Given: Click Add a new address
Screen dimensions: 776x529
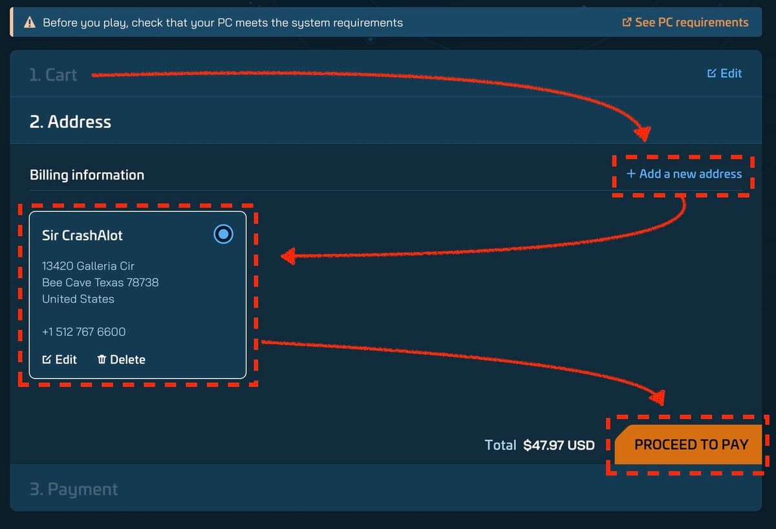Looking at the screenshot, I should [684, 174].
